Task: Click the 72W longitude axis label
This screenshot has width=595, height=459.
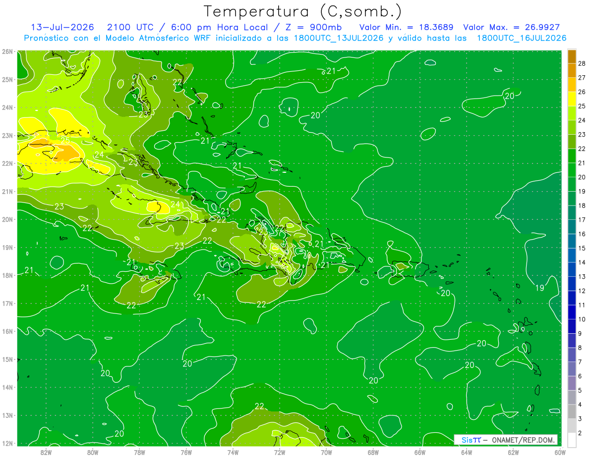Action: pos(280,452)
